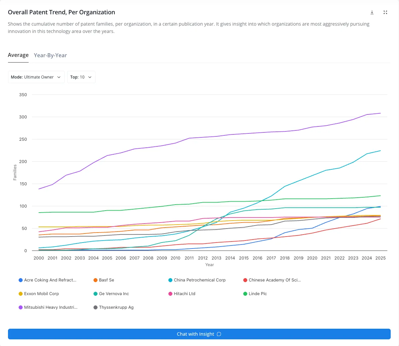
Task: Click the Families axis title
Action: [x=15, y=172]
